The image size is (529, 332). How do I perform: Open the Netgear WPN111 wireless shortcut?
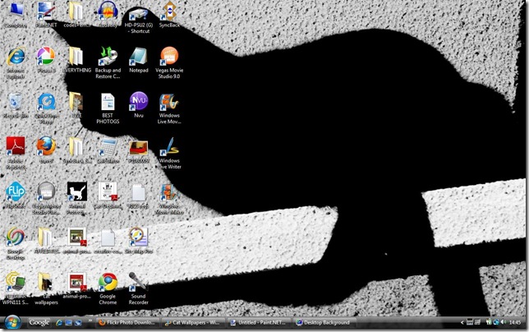pyautogui.click(x=16, y=288)
